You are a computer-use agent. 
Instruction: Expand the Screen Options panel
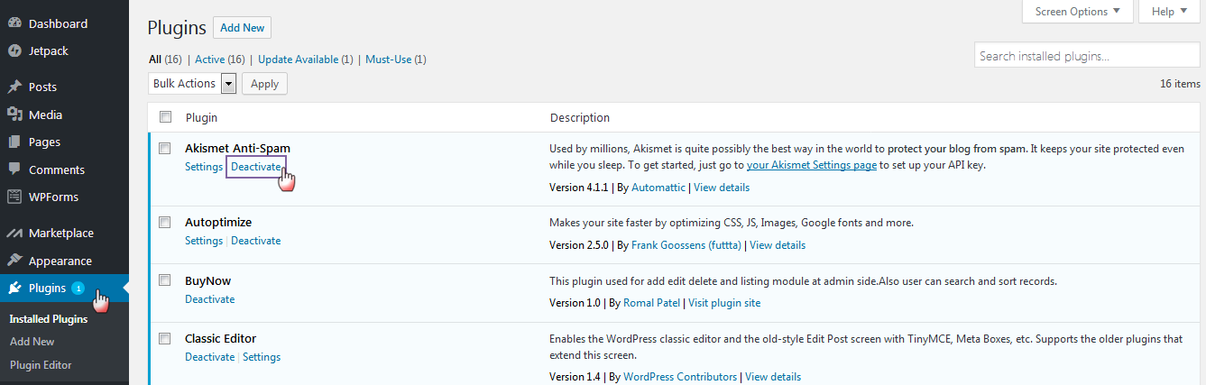[1077, 12]
